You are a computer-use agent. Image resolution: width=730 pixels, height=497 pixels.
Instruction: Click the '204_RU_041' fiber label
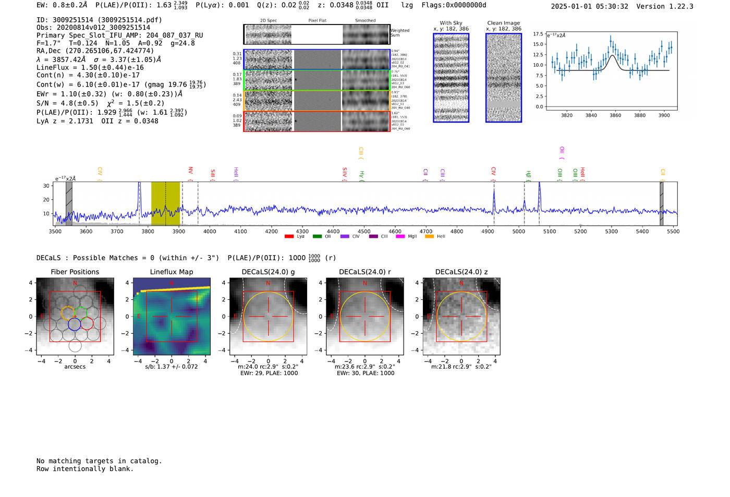pyautogui.click(x=400, y=67)
